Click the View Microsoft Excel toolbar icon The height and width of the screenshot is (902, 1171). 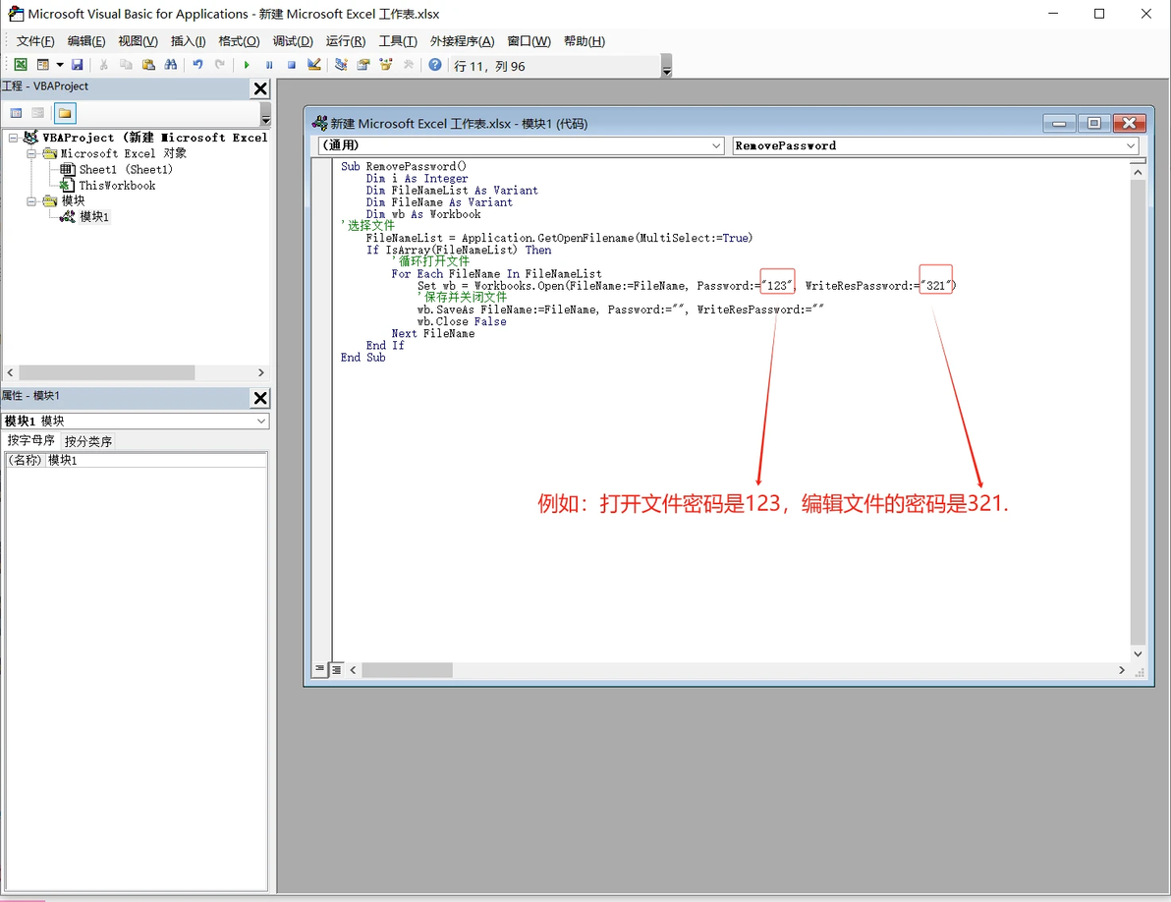point(21,65)
